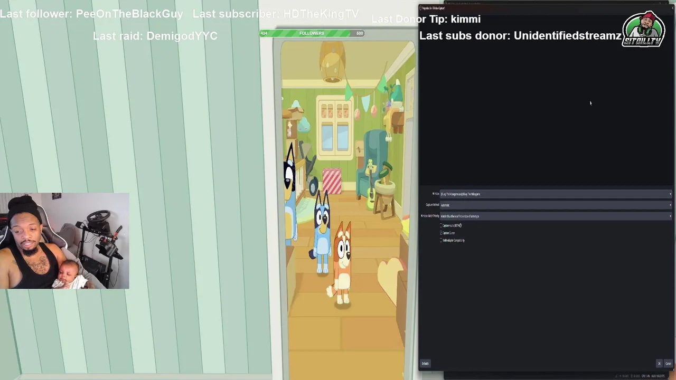Click the webcam feed thumbnail
This screenshot has width=676, height=380.
[x=64, y=241]
